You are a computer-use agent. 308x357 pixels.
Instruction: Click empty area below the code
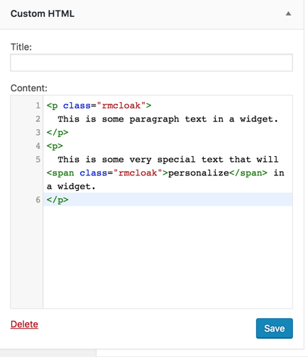(168, 257)
